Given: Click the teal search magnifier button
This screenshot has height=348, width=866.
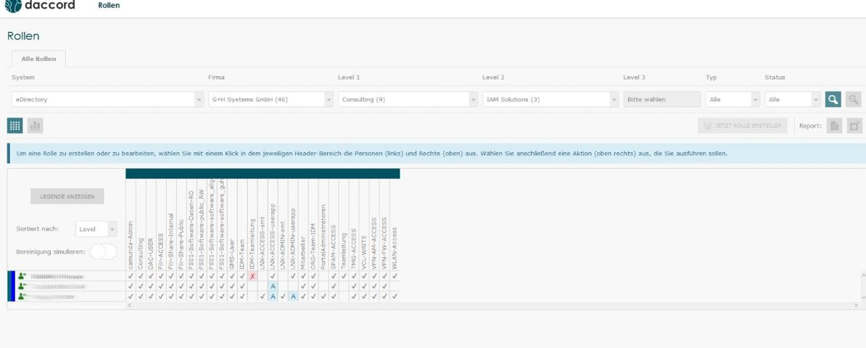Looking at the screenshot, I should 833,99.
